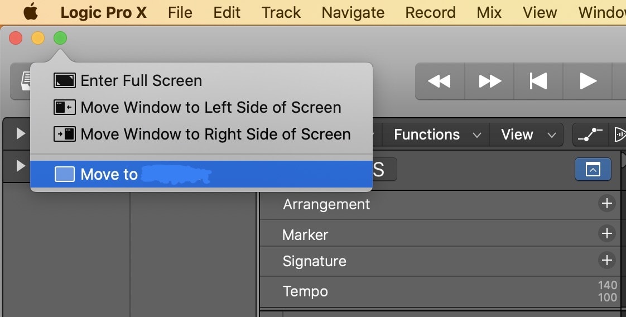626x317 pixels.
Task: Click the Tempo global track row
Action: (305, 291)
